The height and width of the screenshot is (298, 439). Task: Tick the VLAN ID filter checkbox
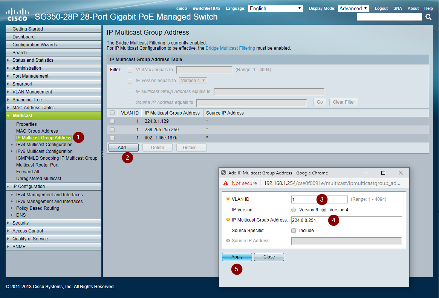click(130, 70)
